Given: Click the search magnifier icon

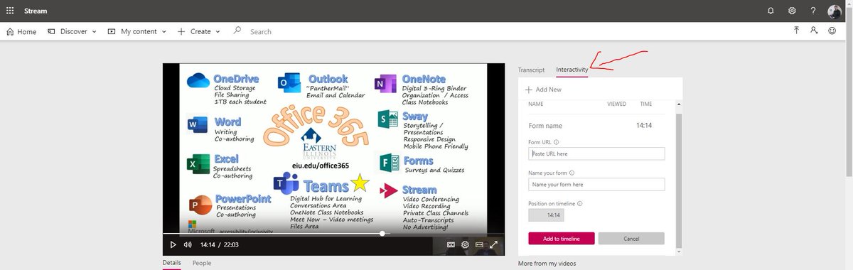Looking at the screenshot, I should (x=237, y=31).
